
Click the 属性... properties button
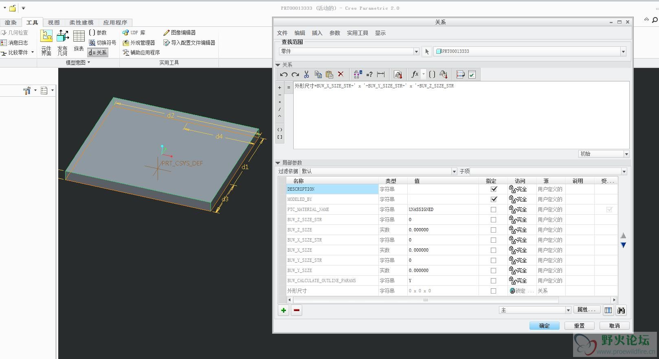pos(587,310)
